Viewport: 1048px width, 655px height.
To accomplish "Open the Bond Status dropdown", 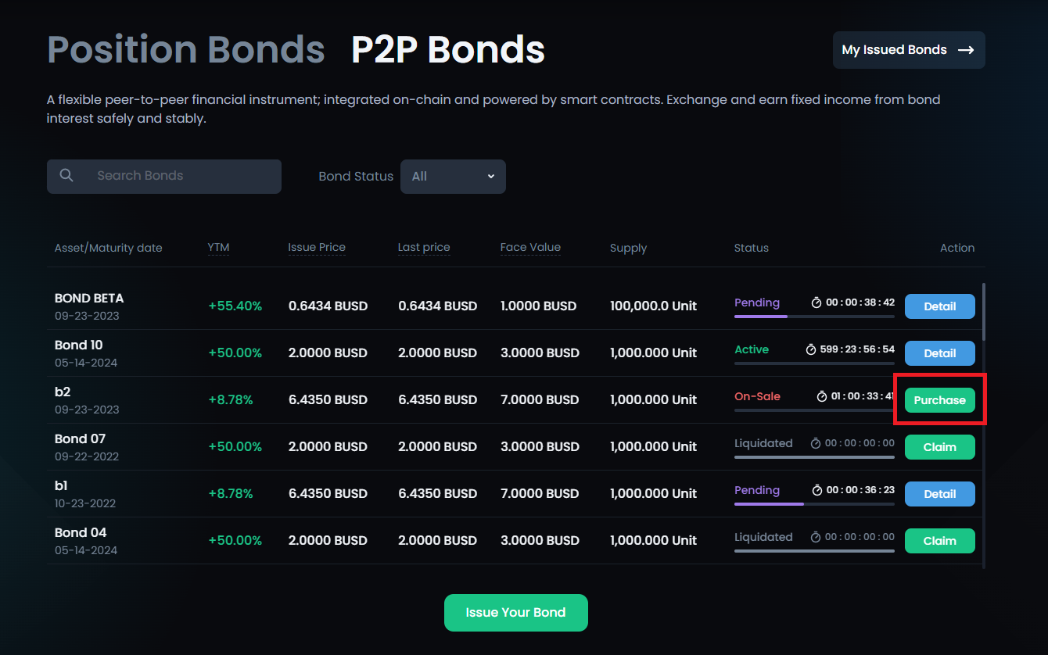I will 453,177.
